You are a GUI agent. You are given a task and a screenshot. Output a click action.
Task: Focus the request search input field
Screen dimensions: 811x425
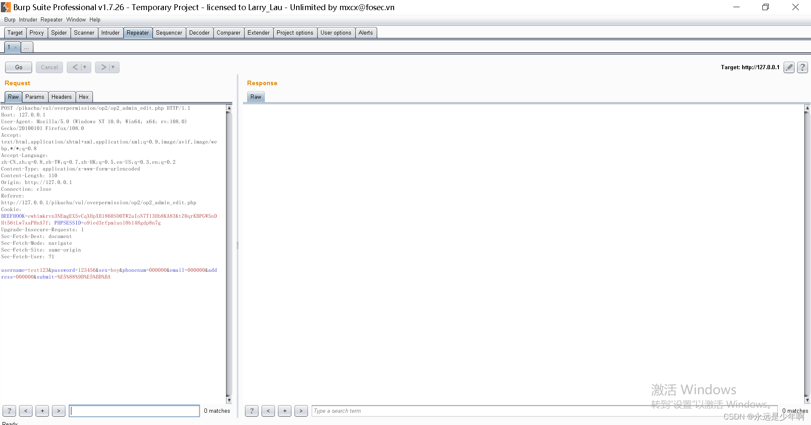tap(134, 411)
